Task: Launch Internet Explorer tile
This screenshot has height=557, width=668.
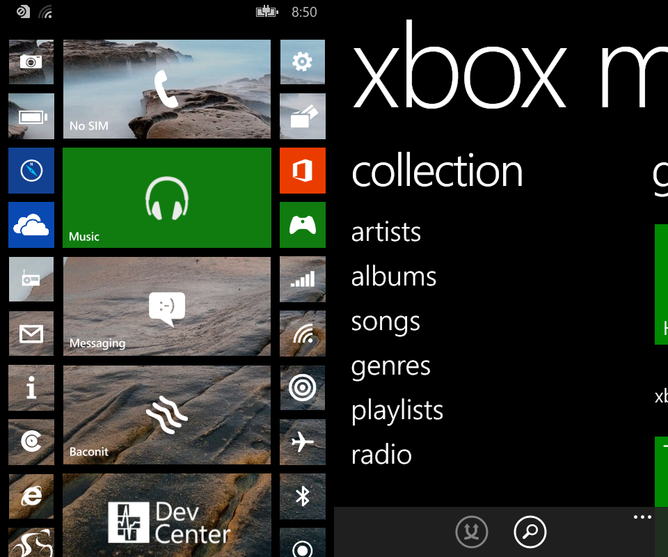Action: click(x=31, y=496)
